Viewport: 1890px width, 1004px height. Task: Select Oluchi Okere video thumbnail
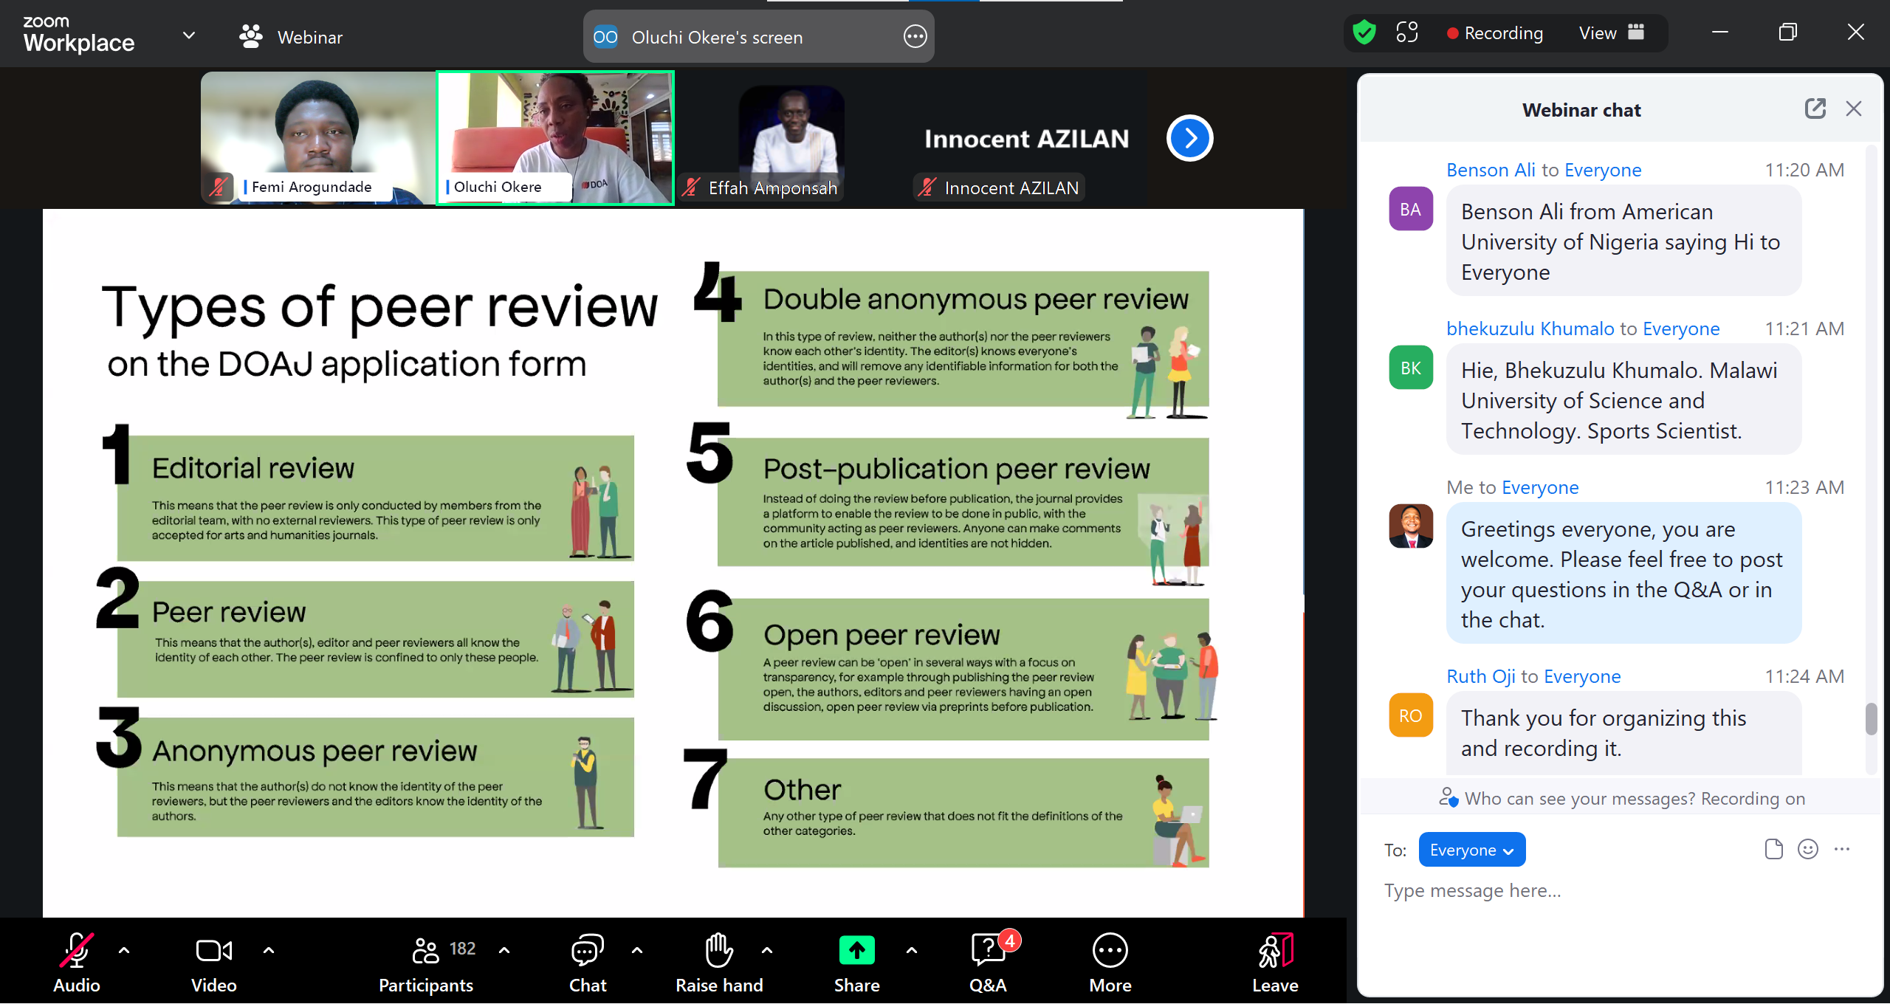[555, 137]
